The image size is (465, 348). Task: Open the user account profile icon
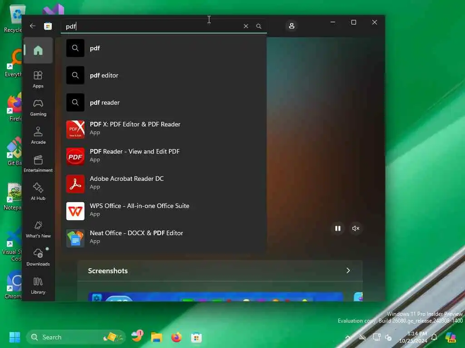point(292,26)
